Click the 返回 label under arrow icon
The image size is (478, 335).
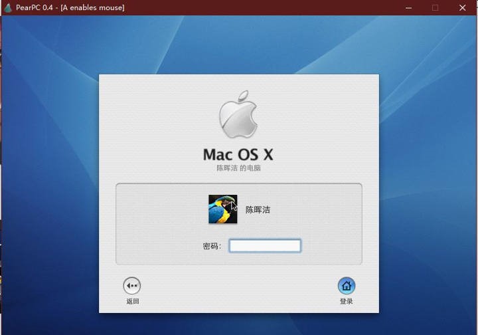[133, 302]
